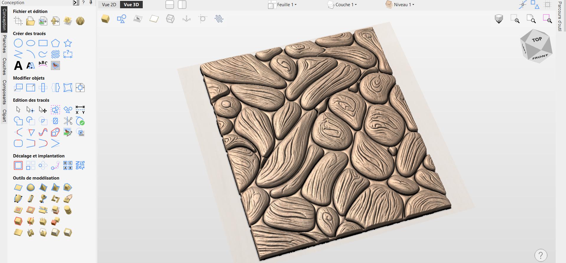Toggle the flat material plane display

pyautogui.click(x=154, y=19)
